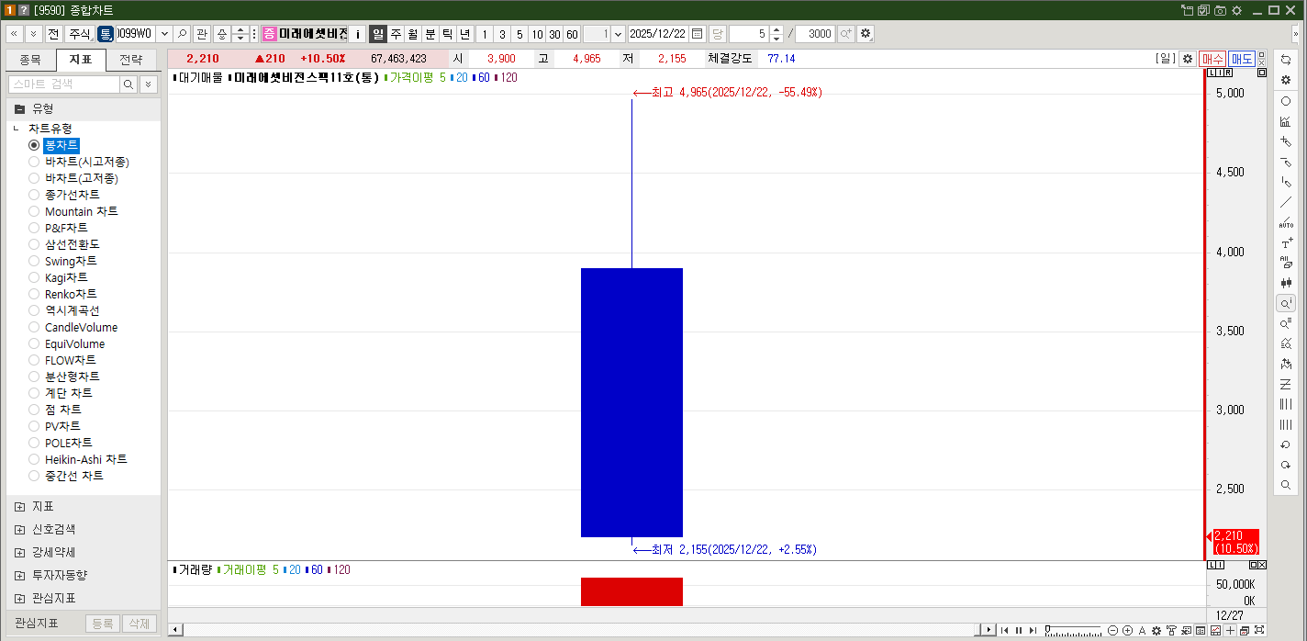Screen dimensions: 1307x641
Task: Click the red line chart icon at bottom
Action: click(x=1215, y=631)
